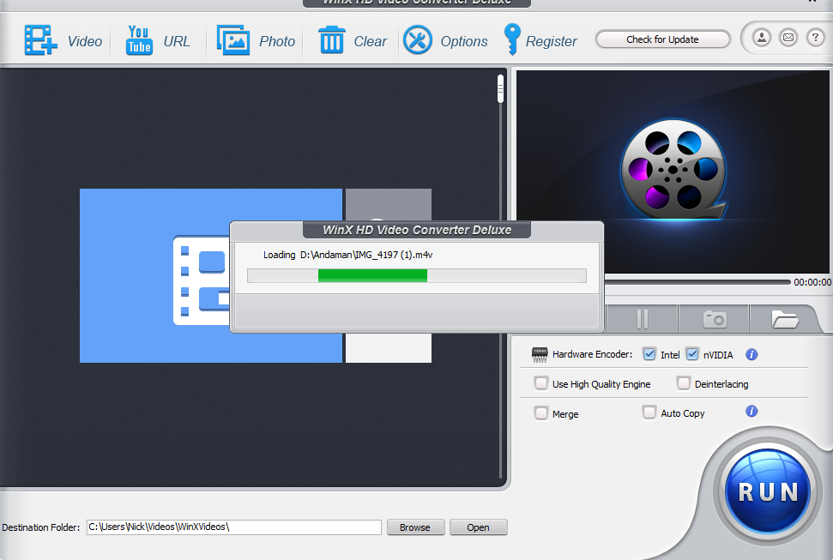Enable the Merge checkbox
Image resolution: width=833 pixels, height=560 pixels.
point(541,413)
